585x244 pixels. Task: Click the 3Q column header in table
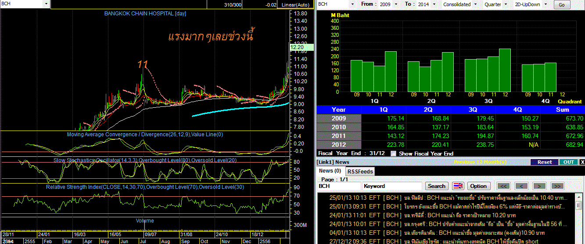[x=473, y=110]
